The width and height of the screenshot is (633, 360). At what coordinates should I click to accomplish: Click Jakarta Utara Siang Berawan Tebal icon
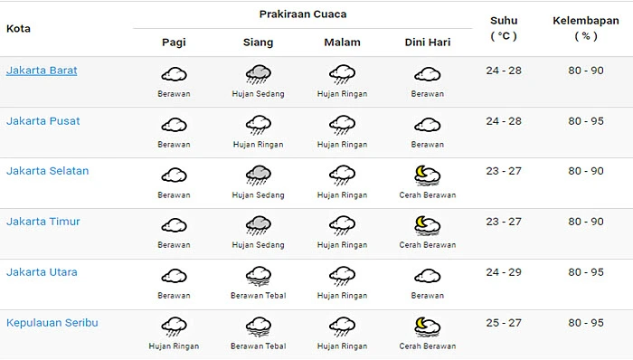point(259,276)
